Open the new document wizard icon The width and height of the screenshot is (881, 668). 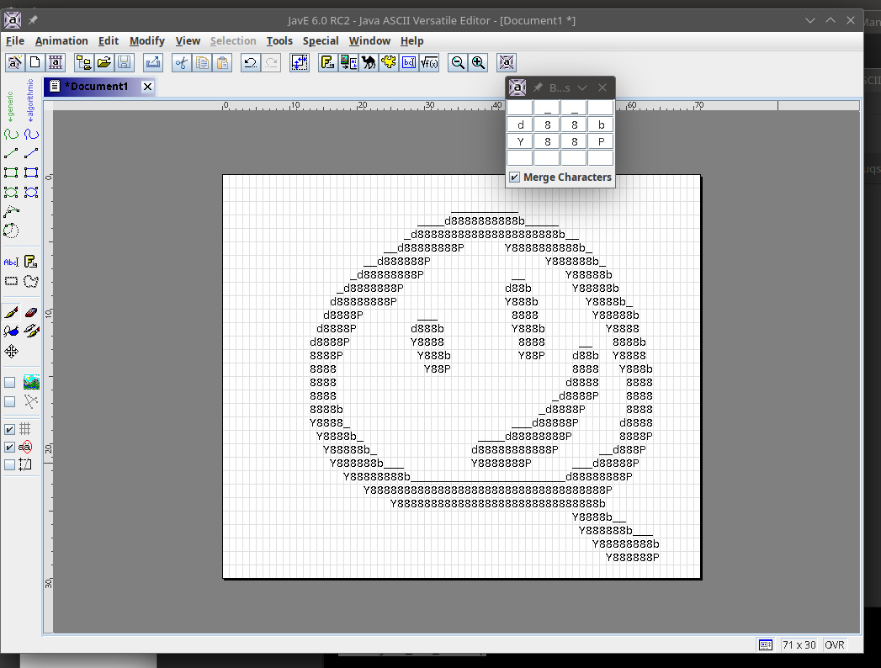(x=14, y=62)
